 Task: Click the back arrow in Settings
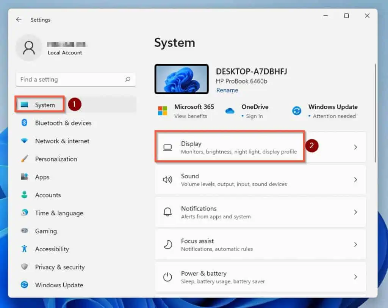[19, 20]
